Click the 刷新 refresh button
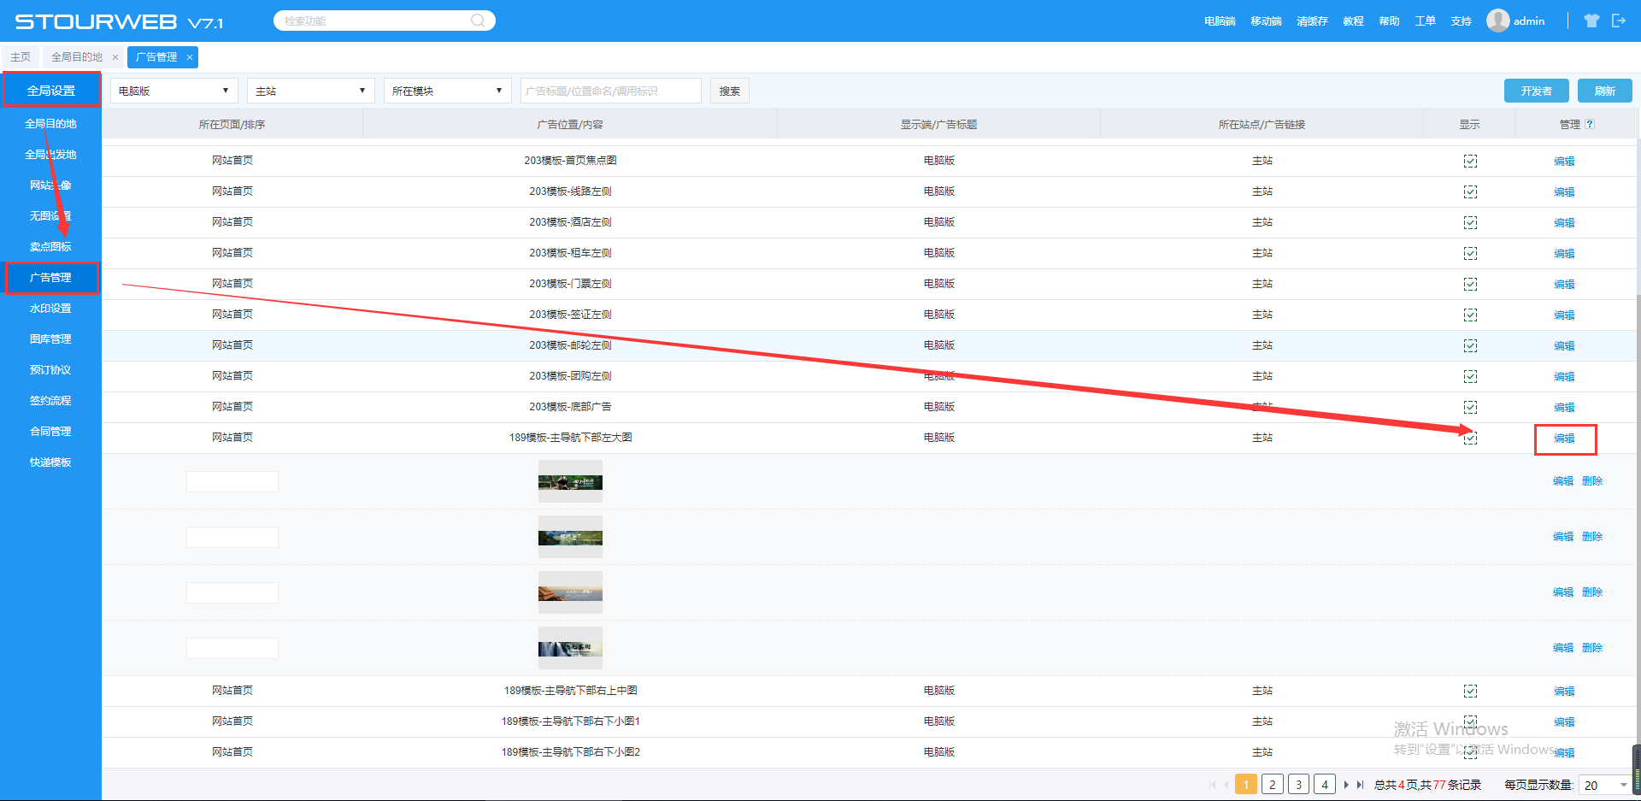Image resolution: width=1641 pixels, height=801 pixels. pos(1604,91)
